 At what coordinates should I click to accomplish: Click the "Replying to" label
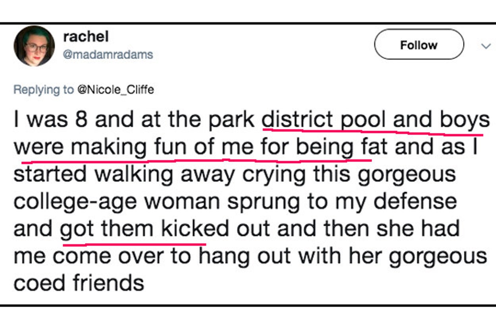click(44, 90)
